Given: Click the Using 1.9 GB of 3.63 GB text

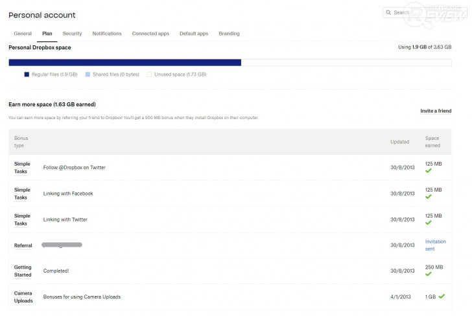Looking at the screenshot, I should pyautogui.click(x=425, y=47).
